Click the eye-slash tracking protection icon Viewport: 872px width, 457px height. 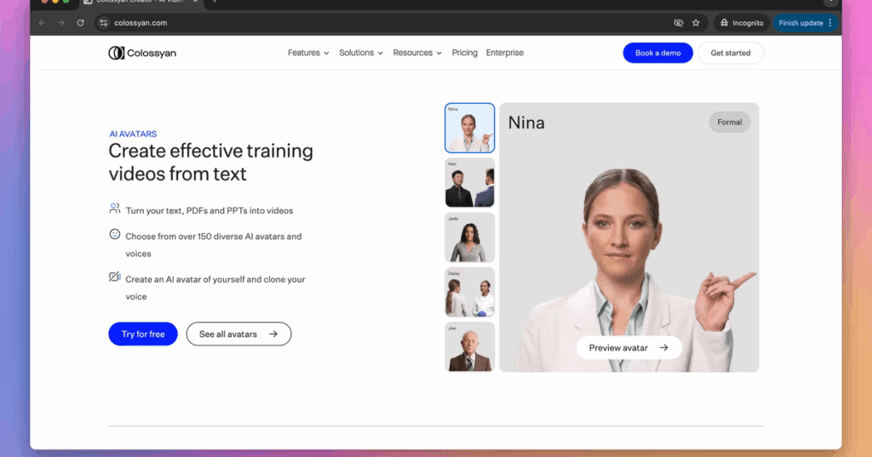679,23
